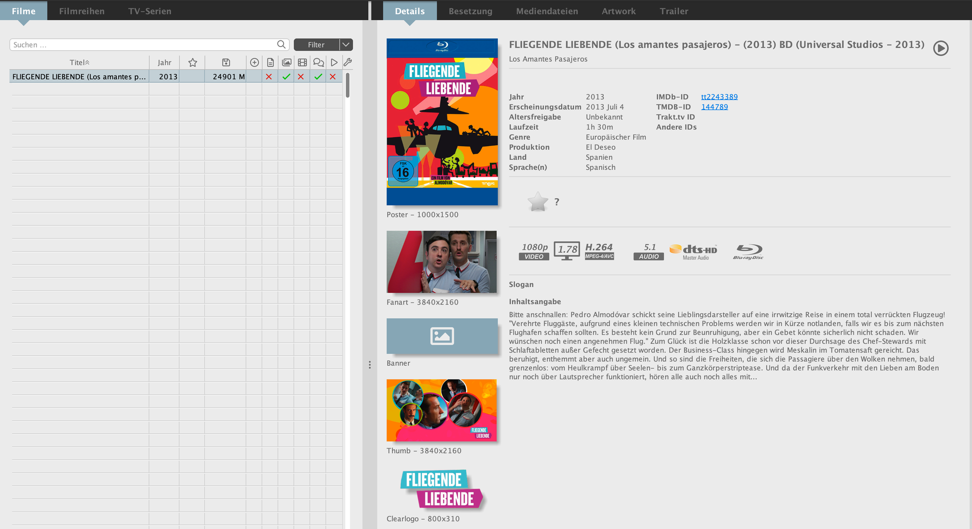972x529 pixels.
Task: Click release date 2013 Juli 4
Action: point(605,107)
